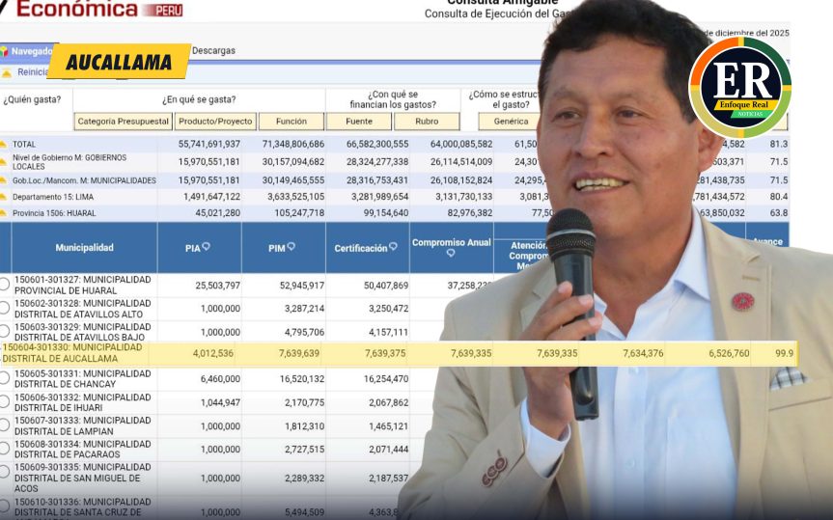Image resolution: width=833 pixels, height=520 pixels.
Task: Click the info icon next to PIA
Action: pyautogui.click(x=206, y=248)
